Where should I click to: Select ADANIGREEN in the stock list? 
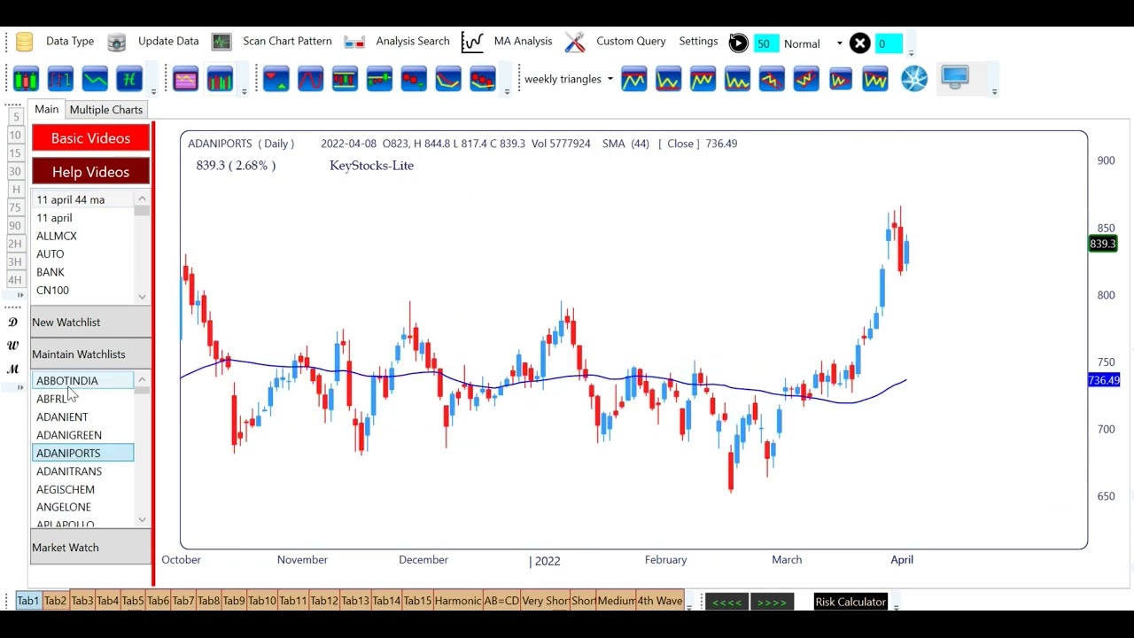click(82, 435)
